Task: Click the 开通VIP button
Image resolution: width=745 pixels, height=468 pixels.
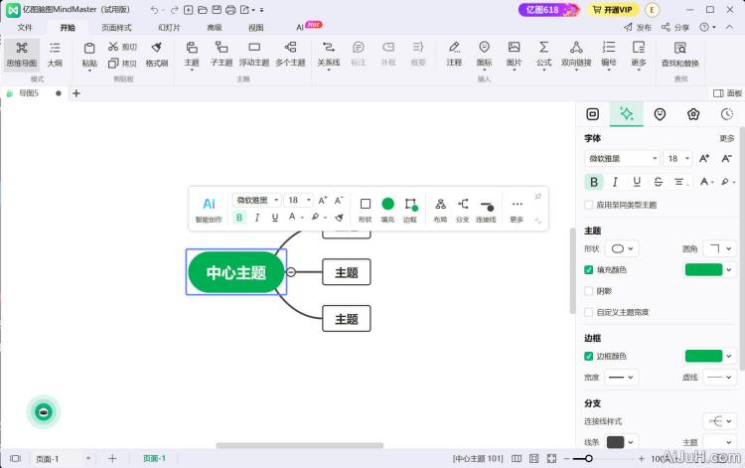Action: [613, 10]
